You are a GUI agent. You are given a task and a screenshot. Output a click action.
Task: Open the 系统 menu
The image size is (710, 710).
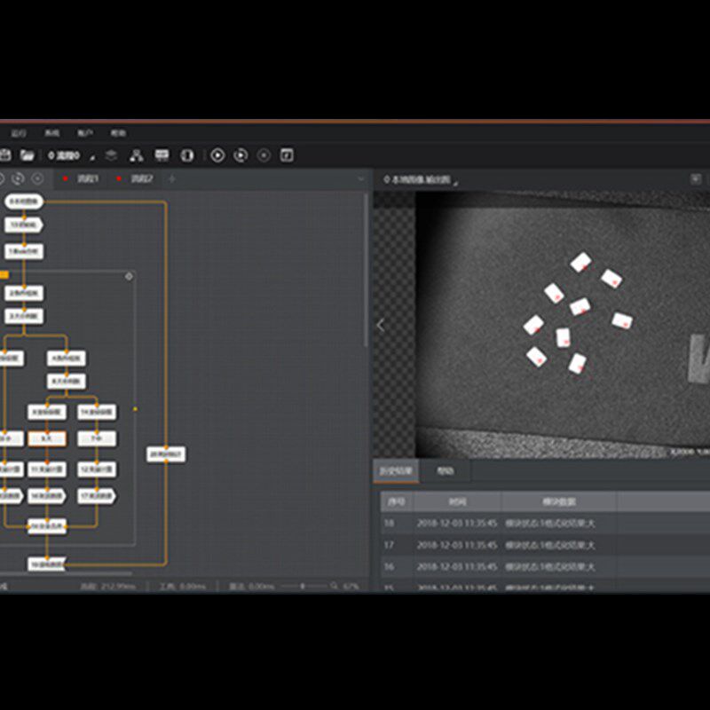52,132
